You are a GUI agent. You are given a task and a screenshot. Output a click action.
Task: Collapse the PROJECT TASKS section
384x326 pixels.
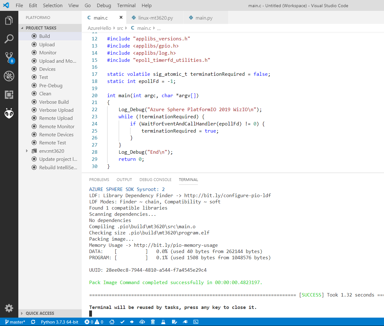click(x=50, y=28)
